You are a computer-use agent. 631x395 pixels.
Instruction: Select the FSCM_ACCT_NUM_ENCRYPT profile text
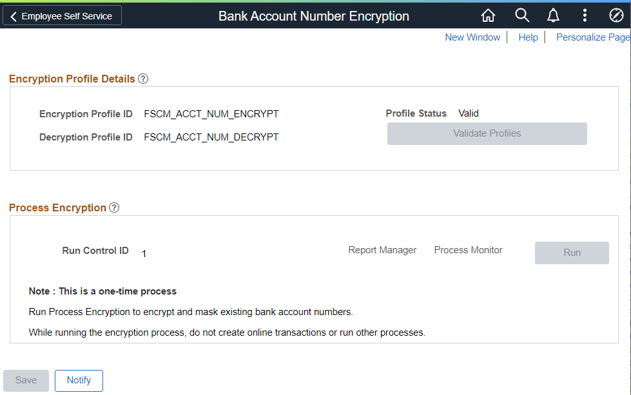[211, 113]
